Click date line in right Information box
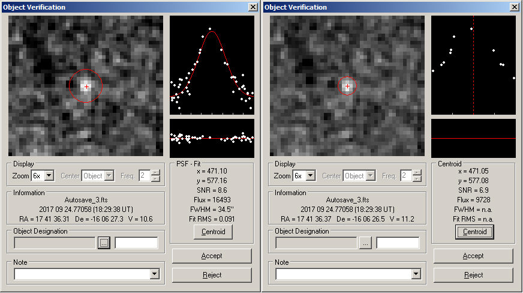The height and width of the screenshot is (293, 523). coord(347,210)
